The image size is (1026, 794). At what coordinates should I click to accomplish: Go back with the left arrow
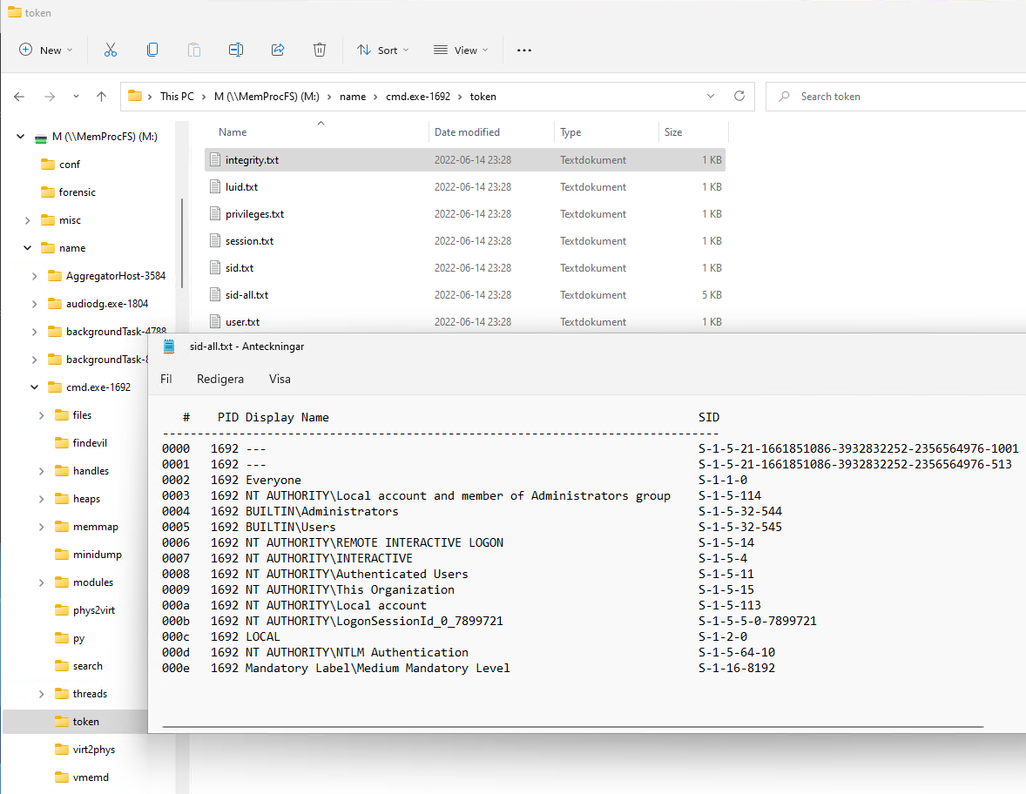[19, 97]
